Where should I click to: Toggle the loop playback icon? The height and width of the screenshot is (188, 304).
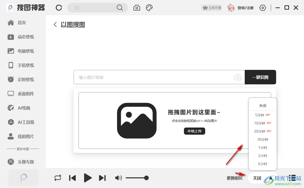[58, 178]
